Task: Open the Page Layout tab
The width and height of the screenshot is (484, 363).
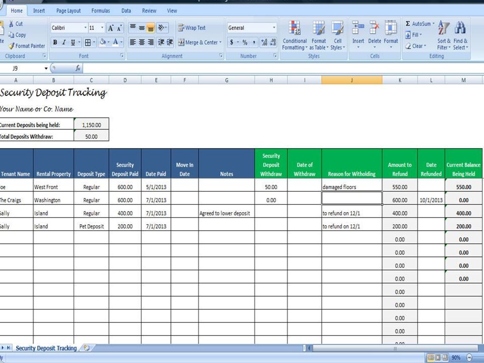Action: [68, 11]
